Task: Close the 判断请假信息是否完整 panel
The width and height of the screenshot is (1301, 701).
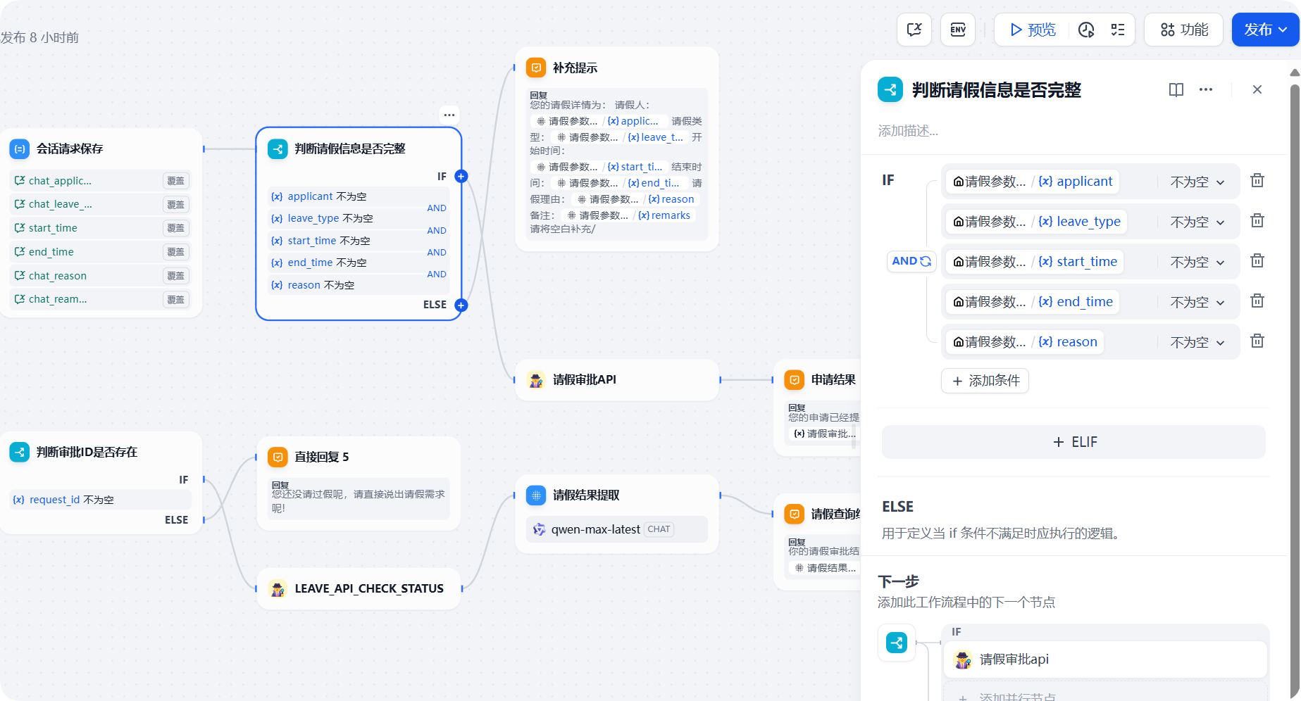Action: (x=1257, y=89)
